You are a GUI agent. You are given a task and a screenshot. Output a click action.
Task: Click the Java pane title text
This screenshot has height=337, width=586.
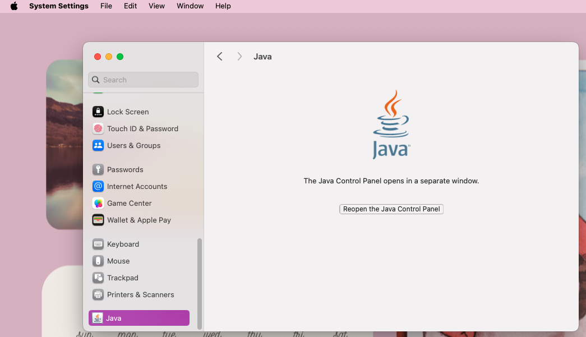click(263, 57)
